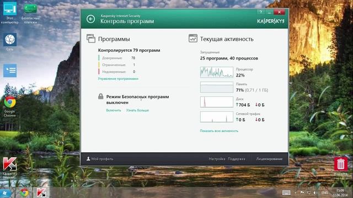Open the taskbar clock and date
This screenshot has height=198, width=353.
(340, 193)
